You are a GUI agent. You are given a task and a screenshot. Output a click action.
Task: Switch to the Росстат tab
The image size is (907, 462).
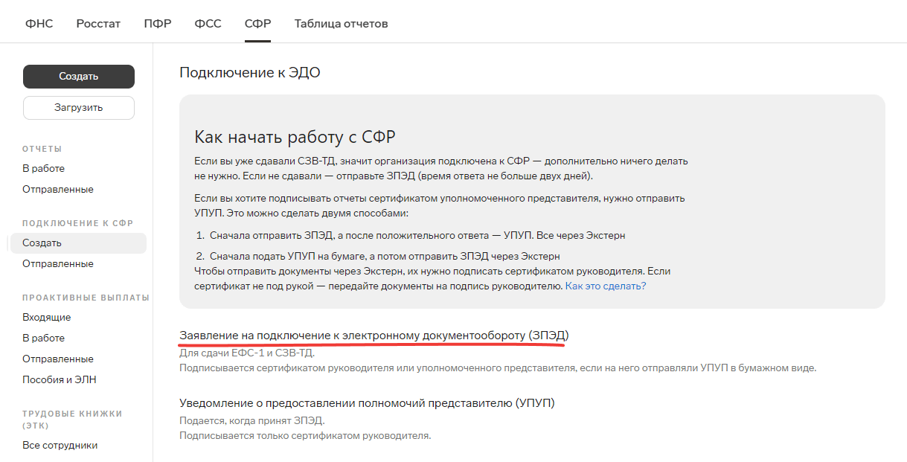point(98,23)
